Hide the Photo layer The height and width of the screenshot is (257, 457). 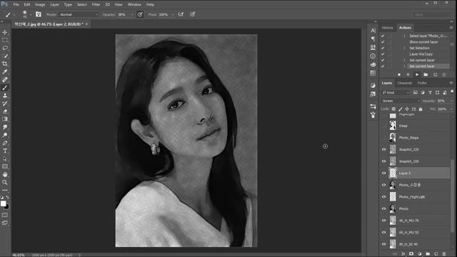[384, 208]
